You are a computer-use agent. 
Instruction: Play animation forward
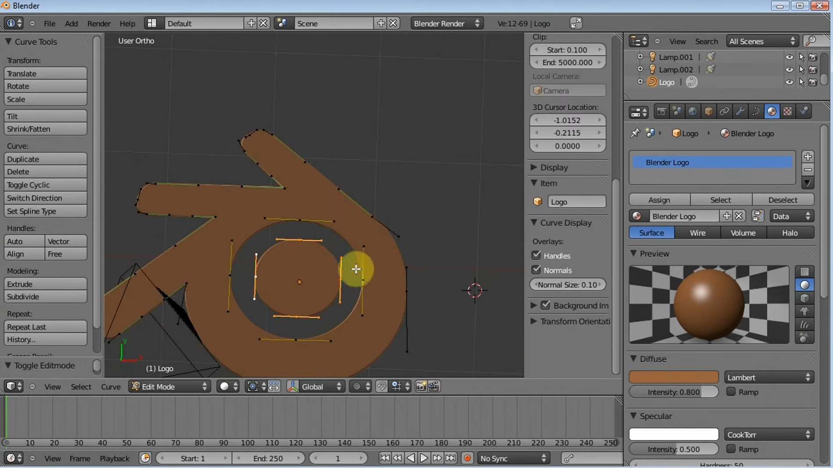424,458
